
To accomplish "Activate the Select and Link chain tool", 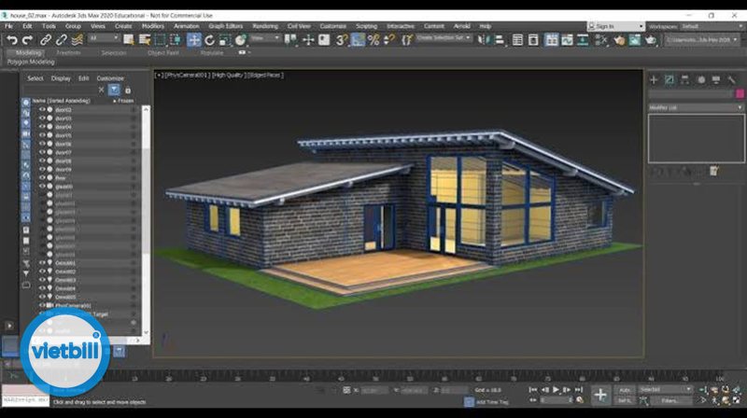I will click(45, 40).
